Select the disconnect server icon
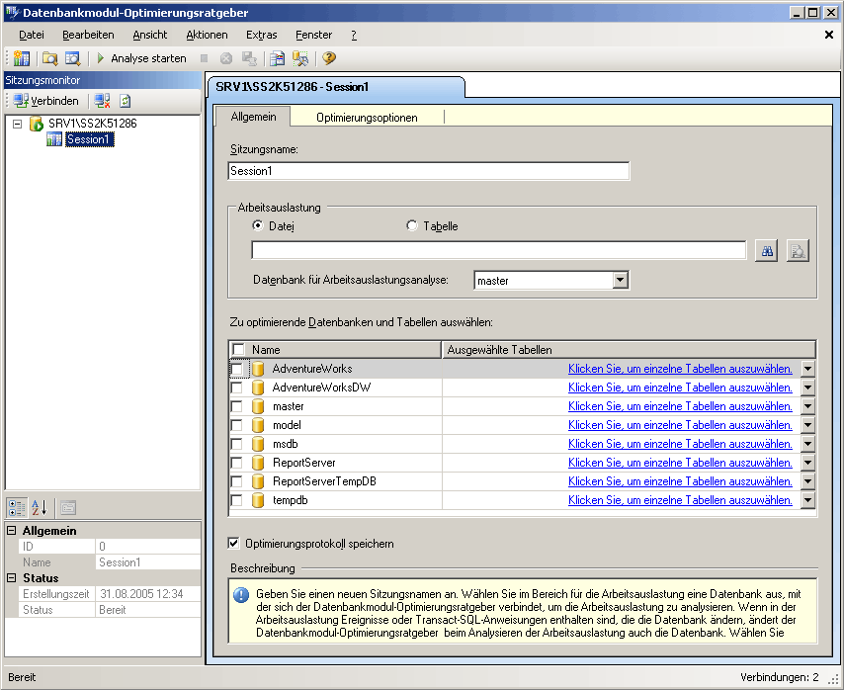844x690 pixels. [x=101, y=100]
